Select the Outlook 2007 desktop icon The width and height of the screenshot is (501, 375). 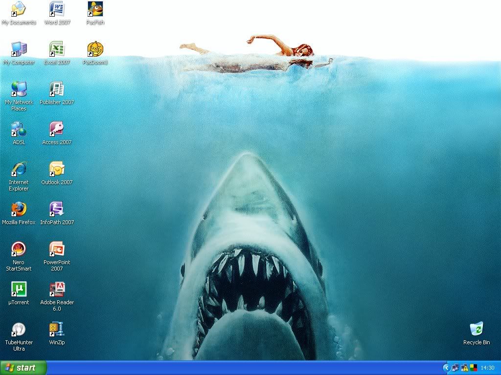[57, 169]
